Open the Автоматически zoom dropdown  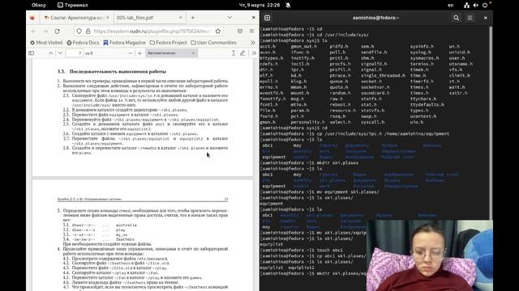(x=171, y=53)
